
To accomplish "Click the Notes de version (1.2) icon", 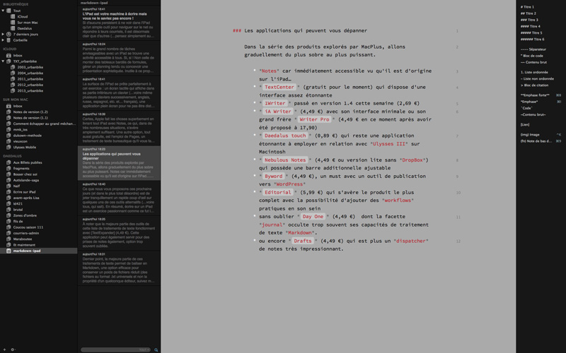I will coord(8,112).
